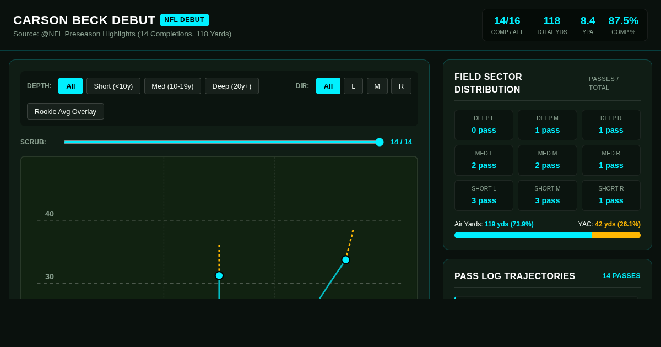Click the YAC 42 yds text
Image resolution: width=661 pixels, height=347 pixels.
tap(609, 224)
